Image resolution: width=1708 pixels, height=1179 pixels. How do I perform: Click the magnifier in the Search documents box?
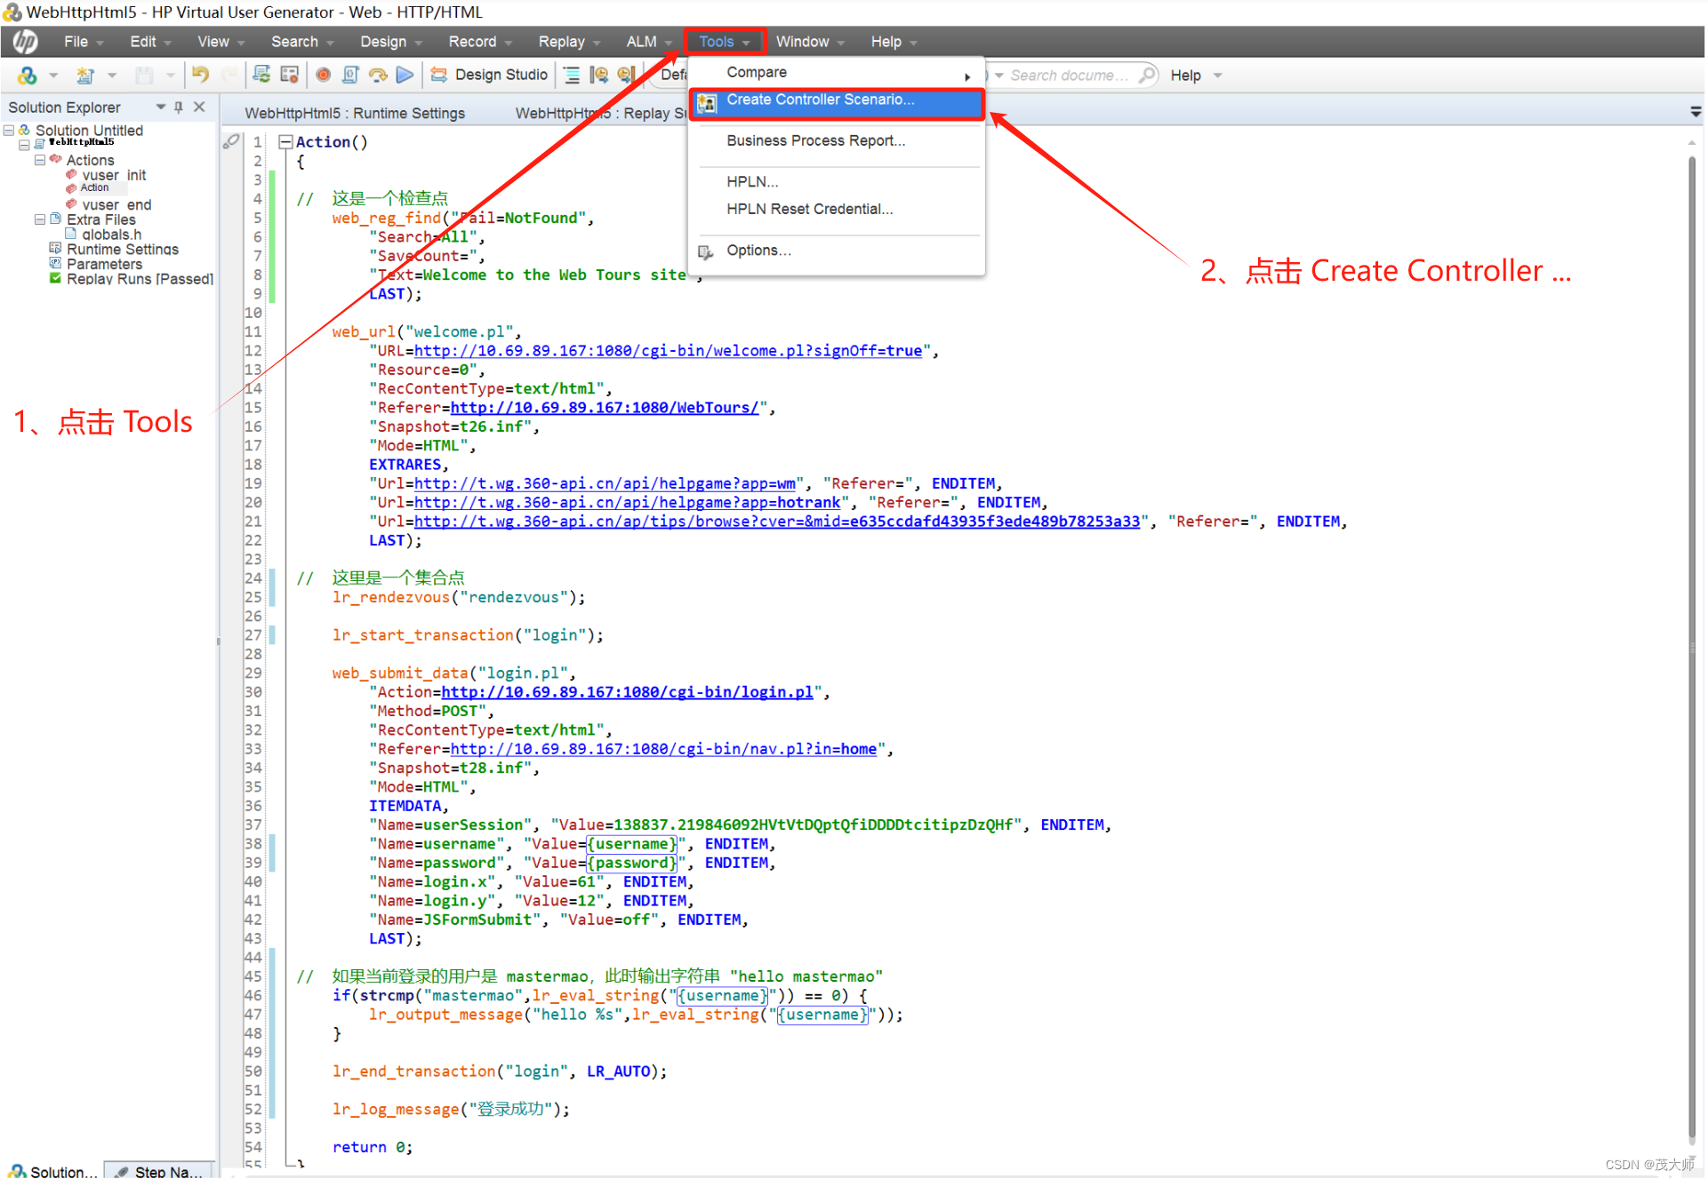[1149, 75]
